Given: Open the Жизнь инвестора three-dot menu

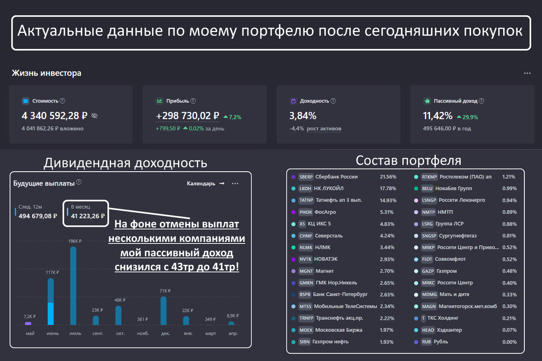Looking at the screenshot, I should coord(527,73).
